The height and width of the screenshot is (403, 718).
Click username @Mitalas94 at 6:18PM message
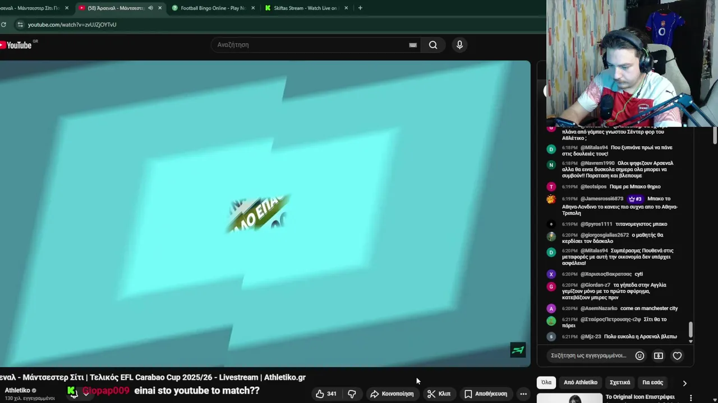point(594,148)
